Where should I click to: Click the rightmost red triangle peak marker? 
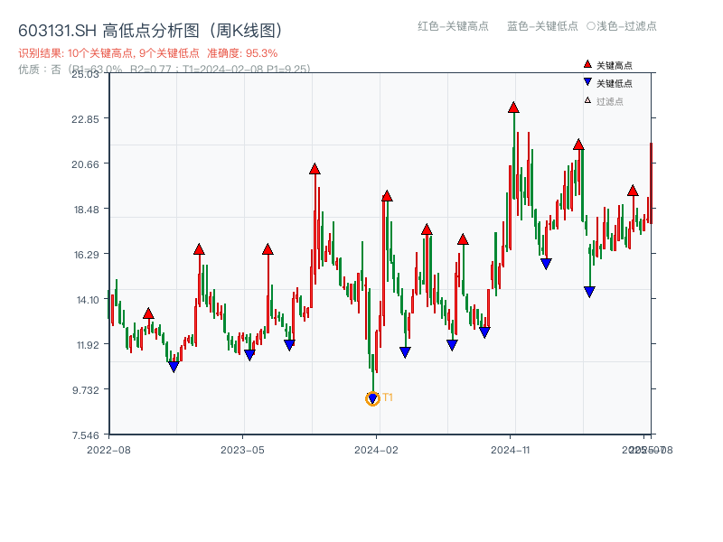tap(633, 190)
